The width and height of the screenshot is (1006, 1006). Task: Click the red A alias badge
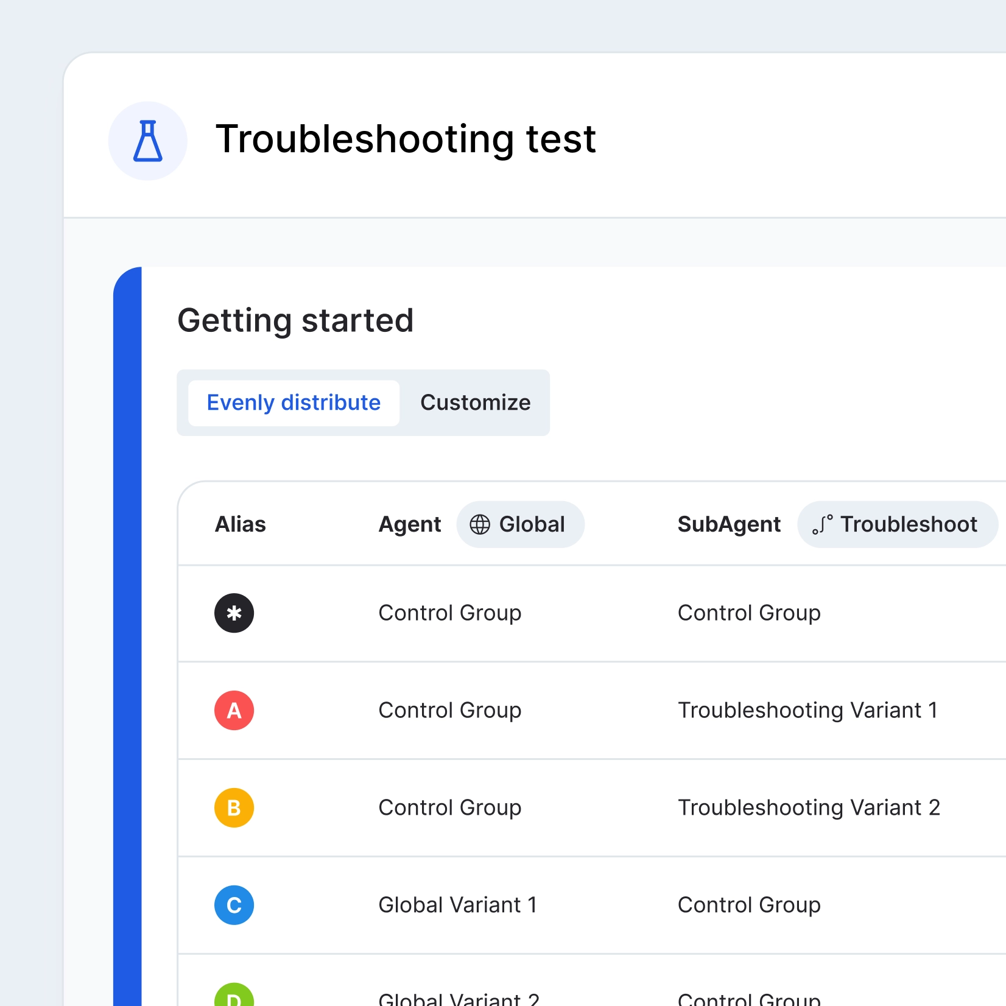pos(234,711)
